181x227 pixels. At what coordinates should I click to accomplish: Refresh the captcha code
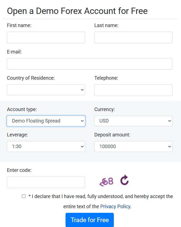(x=124, y=180)
